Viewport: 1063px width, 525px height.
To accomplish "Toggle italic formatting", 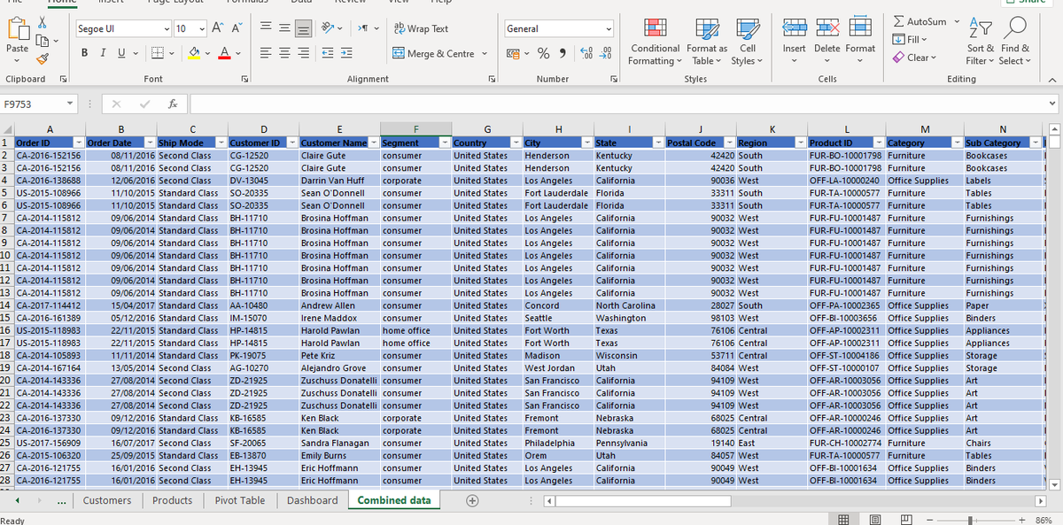I will [x=102, y=54].
